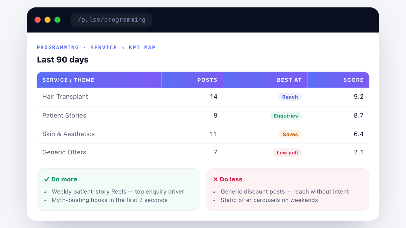Click the Programming · Service → KPI Map label

(96, 48)
